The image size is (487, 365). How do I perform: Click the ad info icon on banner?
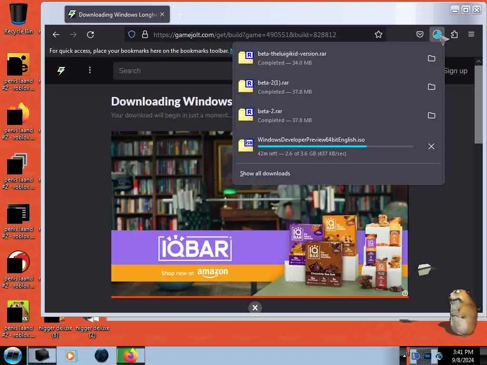(x=405, y=293)
